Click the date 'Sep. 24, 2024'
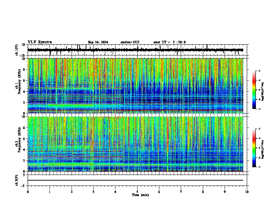The width and height of the screenshot is (278, 215). 98,42
